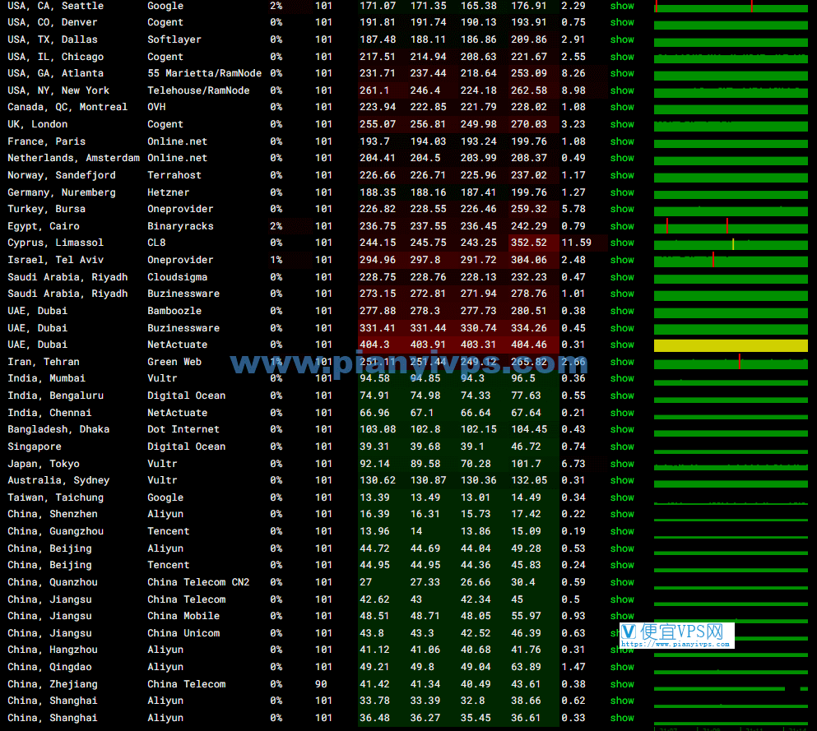Click the graph bar for Cyprus Limassol
Screen dimensions: 817x731
731,244
